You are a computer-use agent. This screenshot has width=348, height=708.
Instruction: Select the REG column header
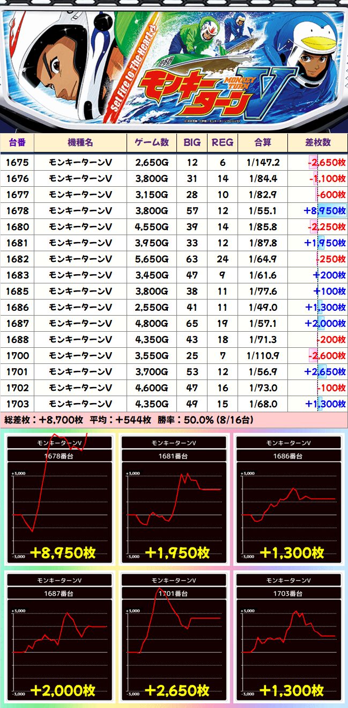[223, 142]
